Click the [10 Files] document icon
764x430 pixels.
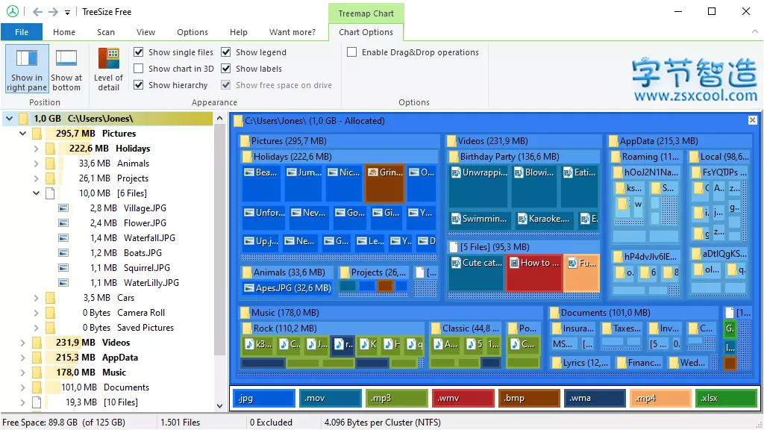click(x=37, y=402)
